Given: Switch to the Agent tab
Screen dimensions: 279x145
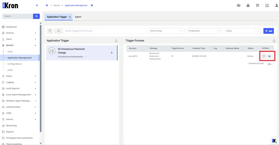Looking at the screenshot, I should tap(78, 17).
